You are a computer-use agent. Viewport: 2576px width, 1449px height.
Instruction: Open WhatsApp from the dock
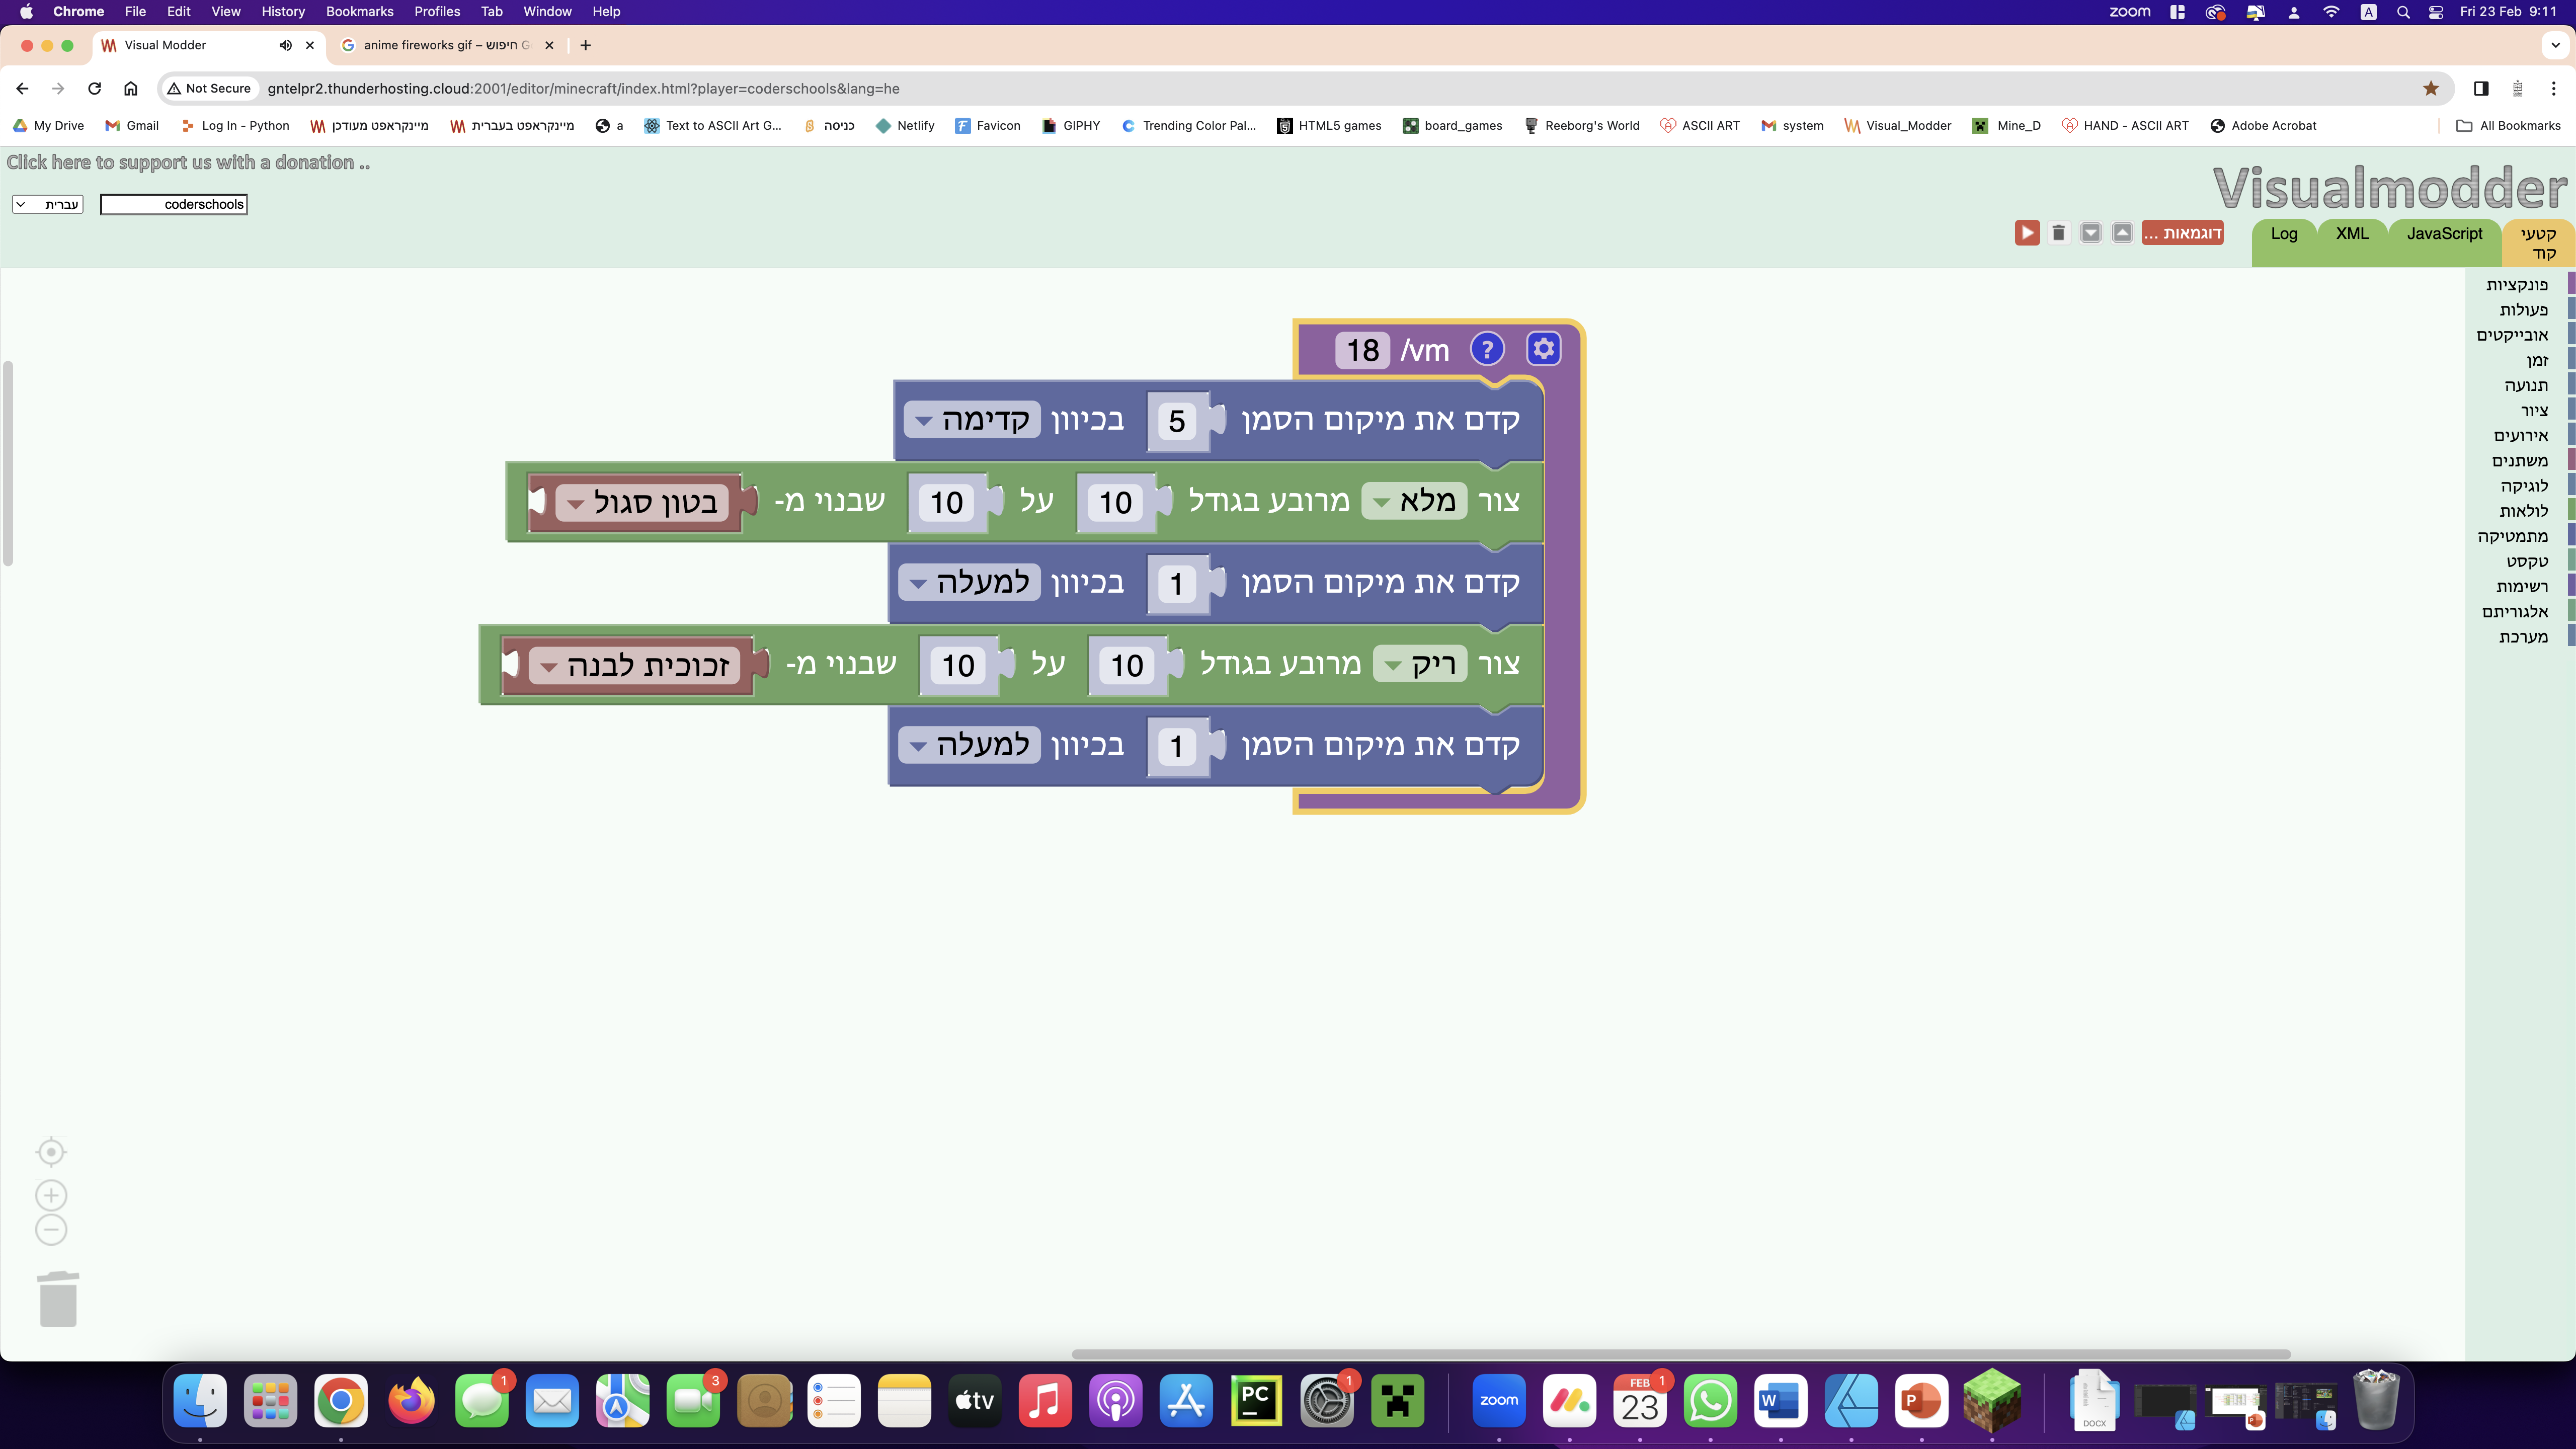click(1710, 1401)
